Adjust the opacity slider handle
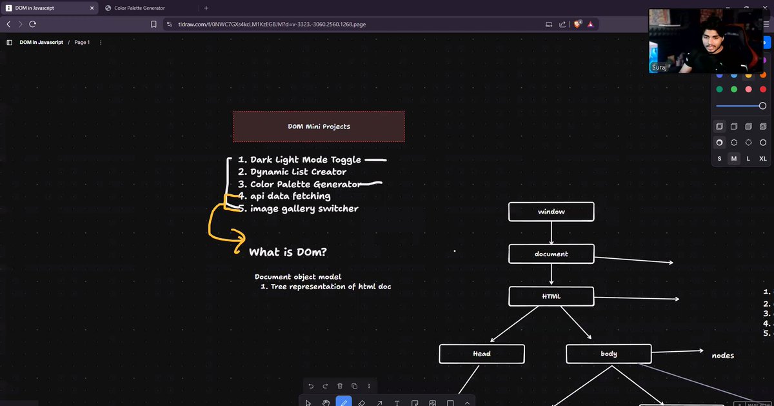Viewport: 774px width, 406px height. coord(762,106)
